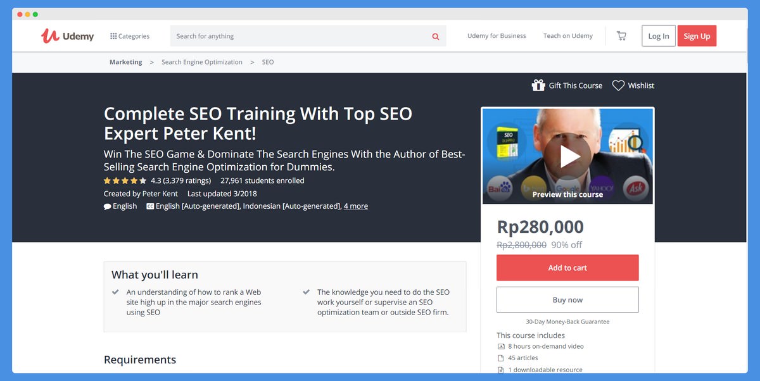This screenshot has height=381, width=760.
Task: Click the Udemy logo
Action: click(x=68, y=36)
